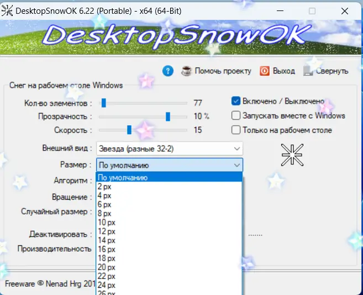Click the large snowflake preview image

(292, 155)
